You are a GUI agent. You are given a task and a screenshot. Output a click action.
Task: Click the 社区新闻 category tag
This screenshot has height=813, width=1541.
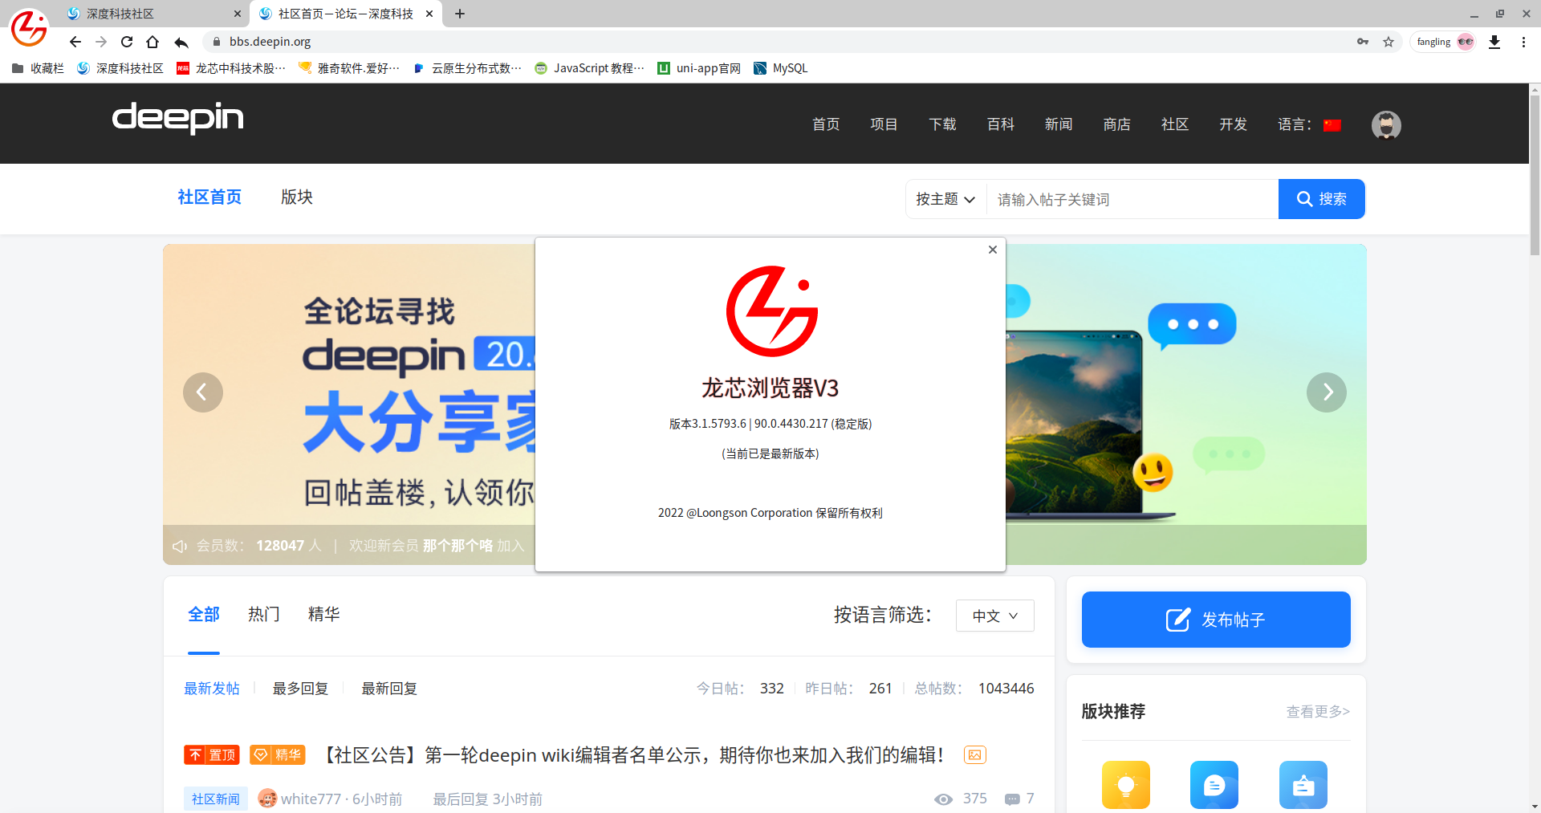click(x=215, y=799)
